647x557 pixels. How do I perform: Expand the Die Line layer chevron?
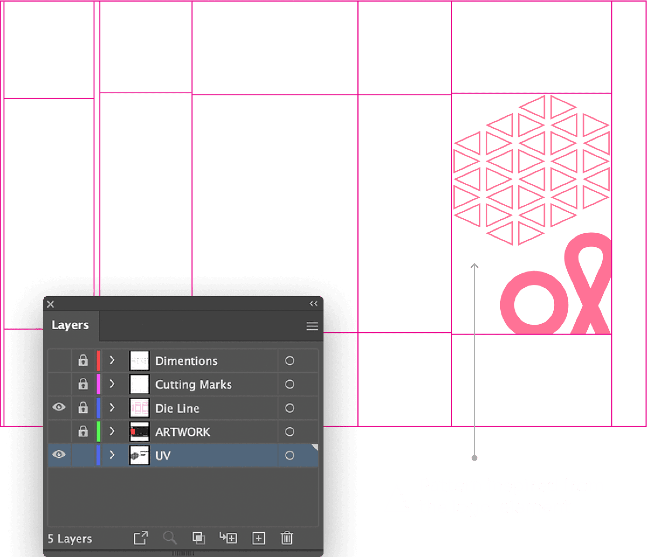pyautogui.click(x=112, y=408)
